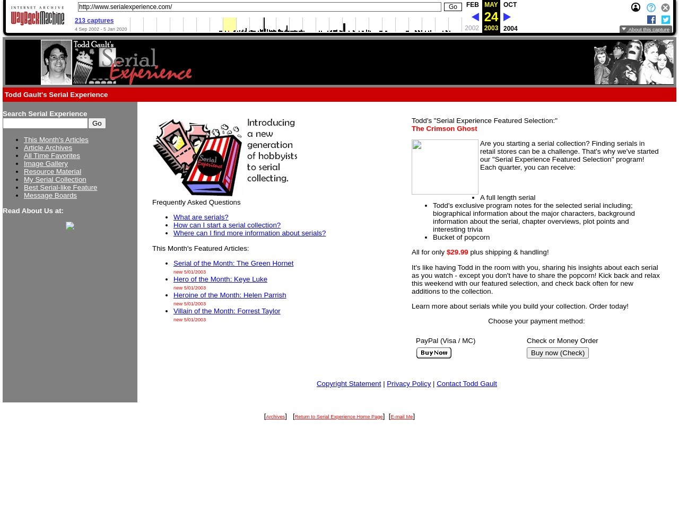Expand About this capture

coord(646,30)
